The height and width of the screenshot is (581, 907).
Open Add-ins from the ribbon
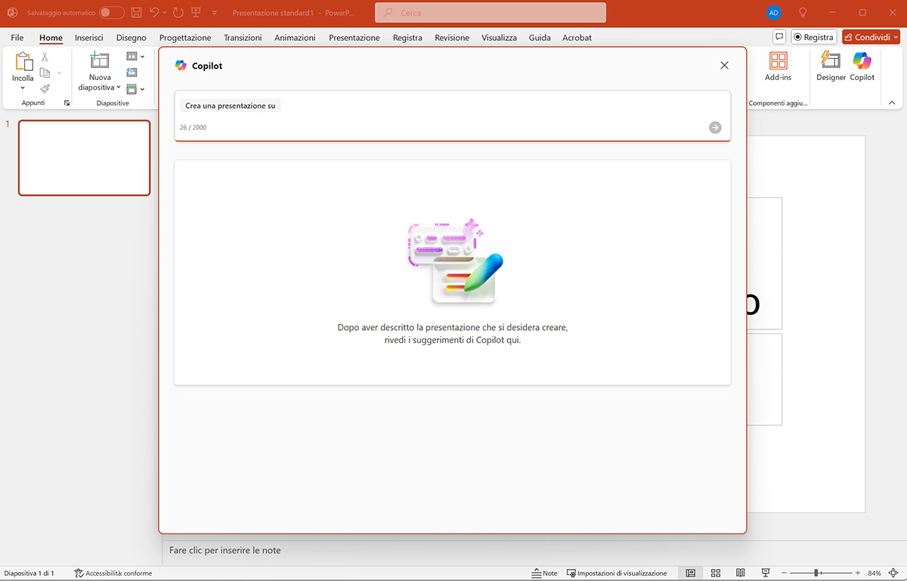click(778, 66)
